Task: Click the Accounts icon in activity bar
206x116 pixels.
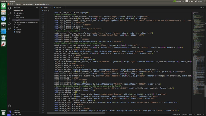Action: click(x=10, y=106)
